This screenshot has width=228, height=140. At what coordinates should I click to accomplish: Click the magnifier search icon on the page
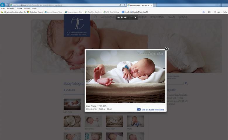point(186,83)
